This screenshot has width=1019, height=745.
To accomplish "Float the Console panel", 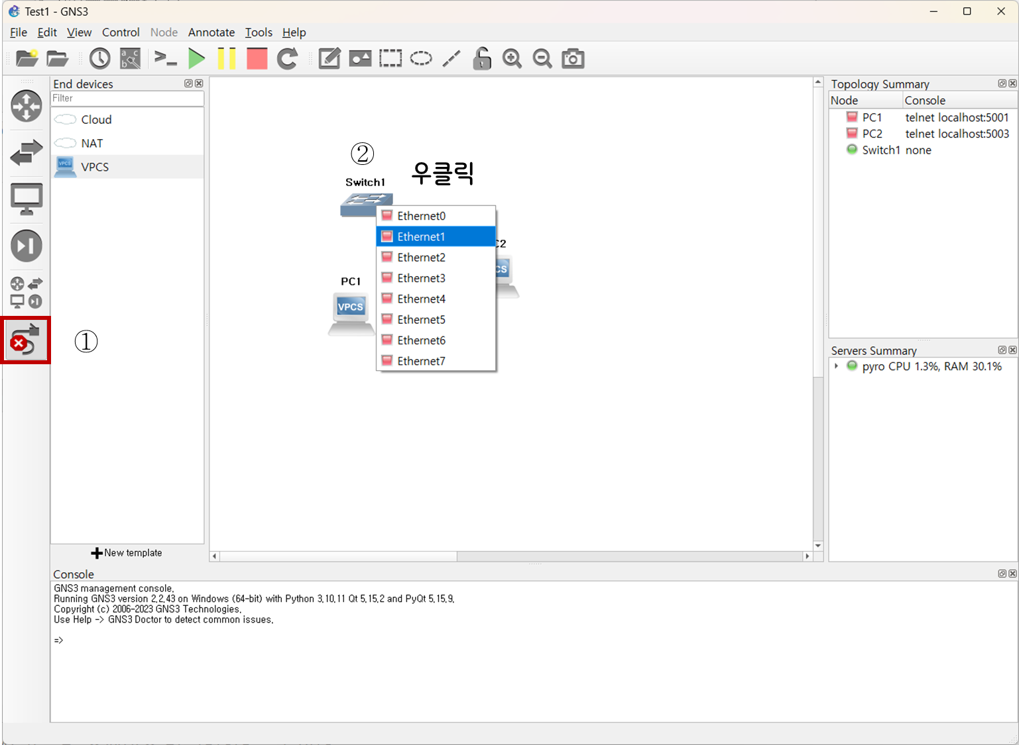I will point(1002,573).
